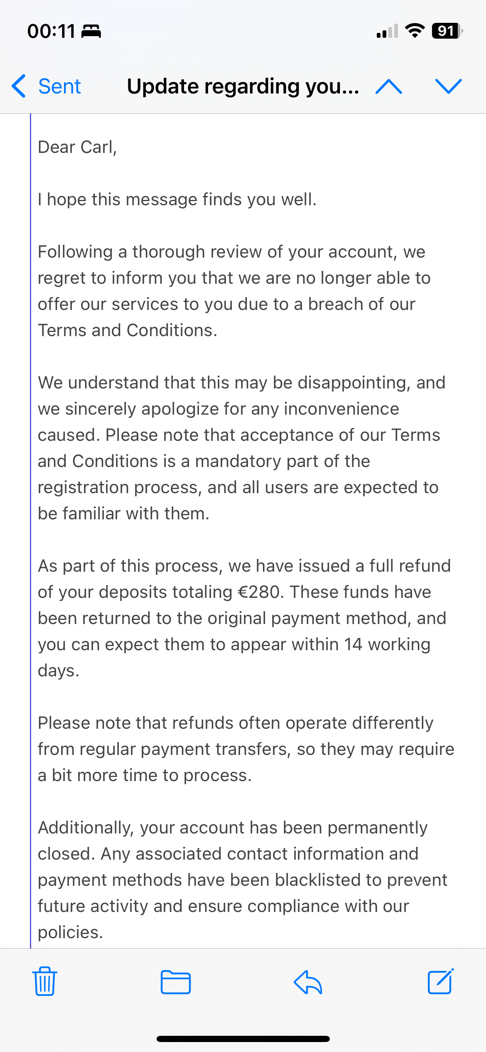
Task: Tap the home indicator bar
Action: tap(243, 1039)
